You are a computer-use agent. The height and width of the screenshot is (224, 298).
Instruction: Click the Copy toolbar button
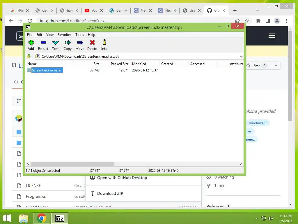point(68,45)
